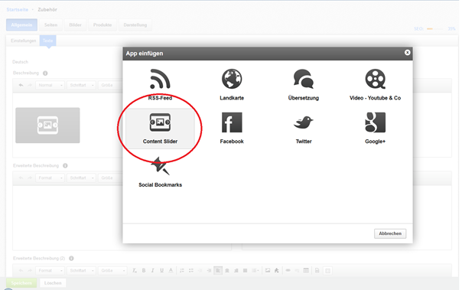Click inside the Erweiterte Beschreibung text area
462x290 pixels.
point(67,217)
